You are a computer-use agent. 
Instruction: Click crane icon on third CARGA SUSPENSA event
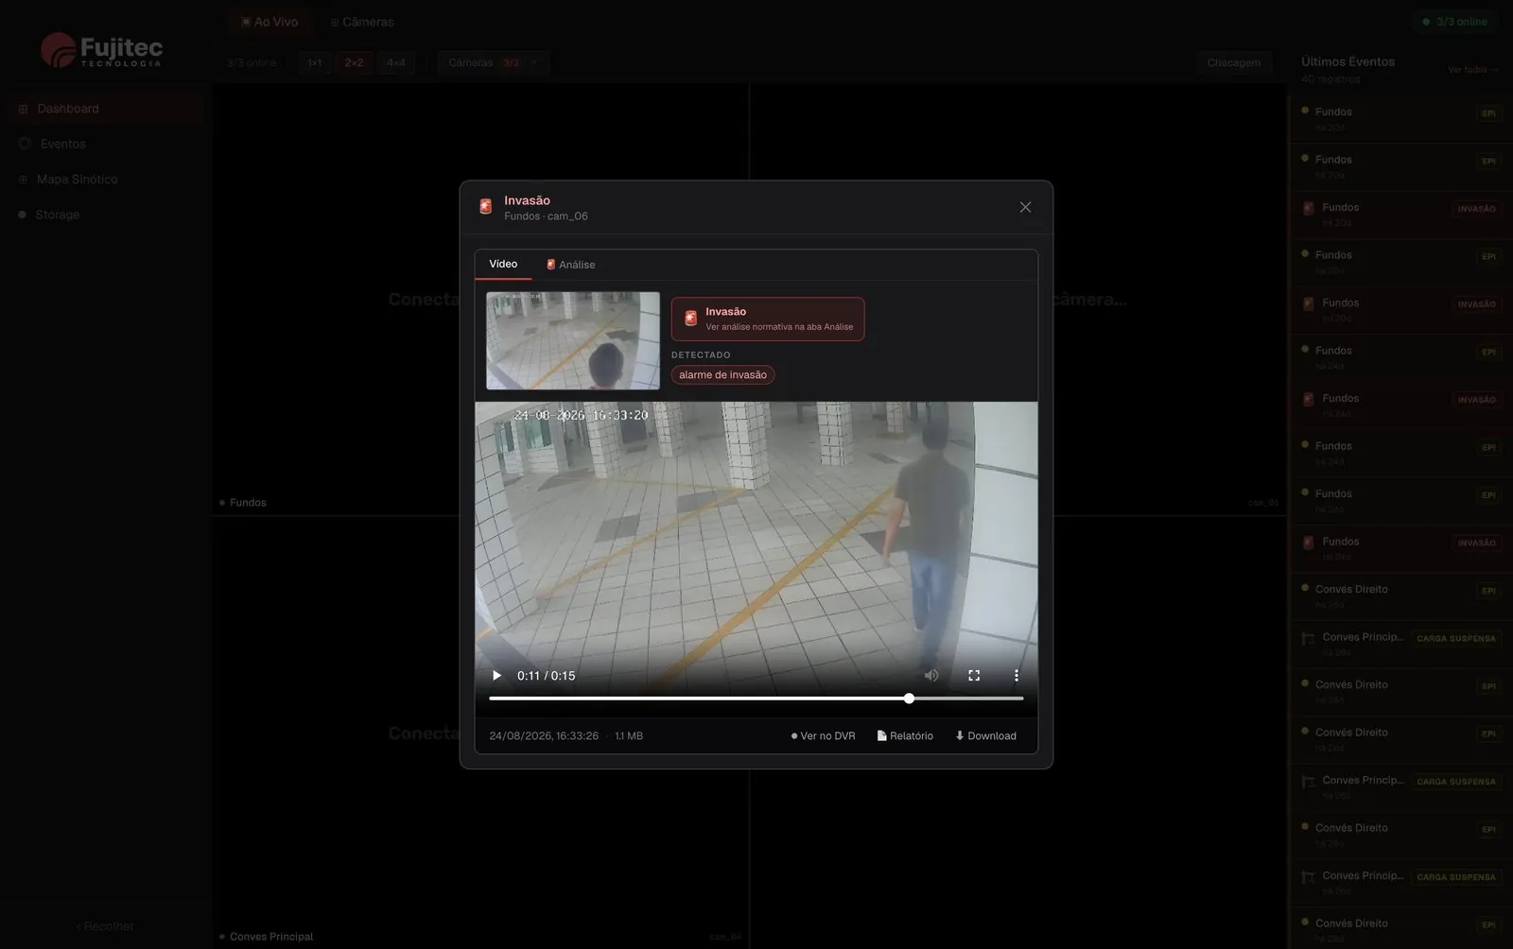click(x=1309, y=876)
